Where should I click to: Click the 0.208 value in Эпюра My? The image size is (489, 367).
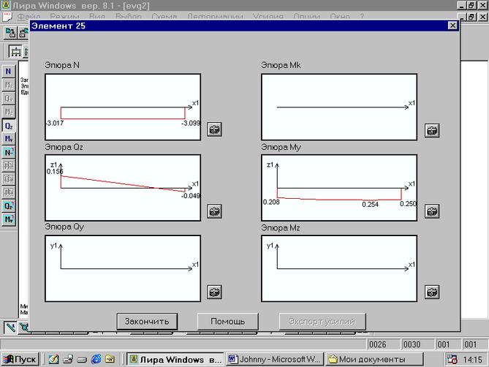point(271,202)
